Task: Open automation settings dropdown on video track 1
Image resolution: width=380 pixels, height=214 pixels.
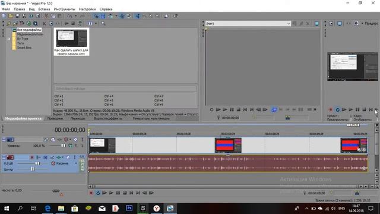Action: tap(70, 140)
